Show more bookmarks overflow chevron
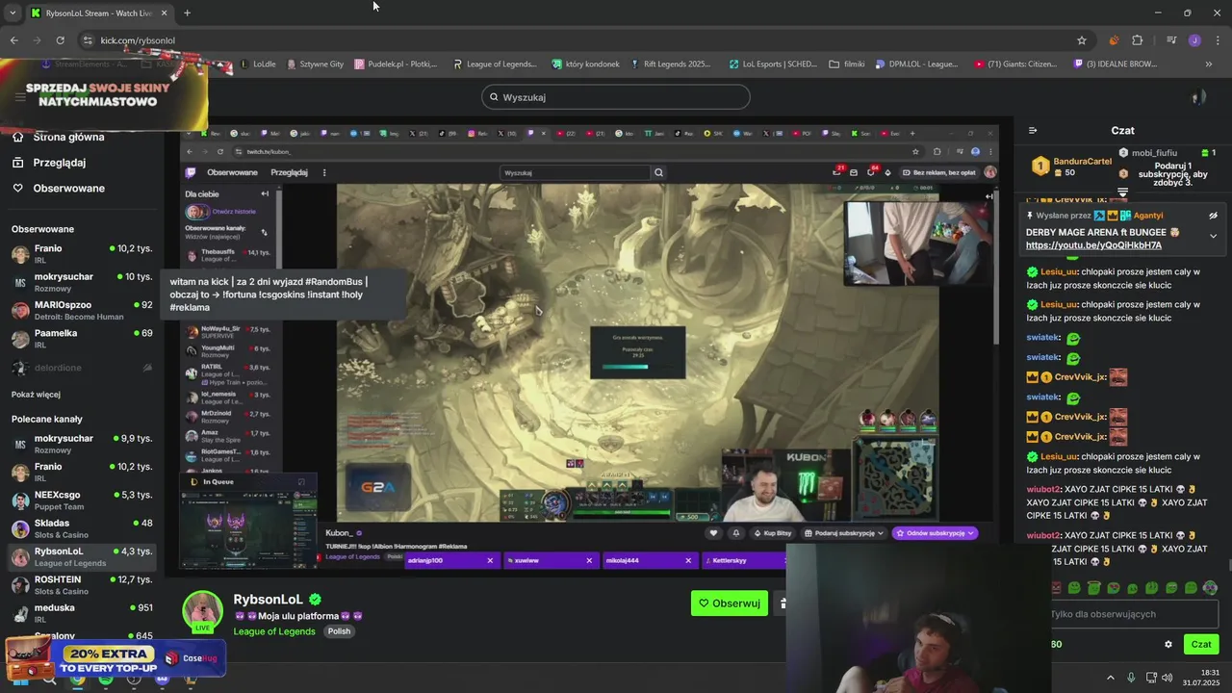This screenshot has height=693, width=1232. (x=1209, y=64)
